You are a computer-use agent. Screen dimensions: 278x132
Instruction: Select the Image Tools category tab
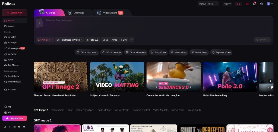point(194,110)
